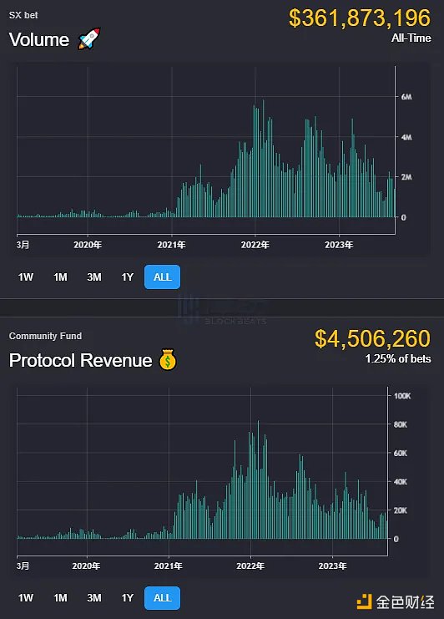Viewport: 444px width, 619px height.
Task: Click the 'Protocol Revenue' heading
Action: click(80, 360)
